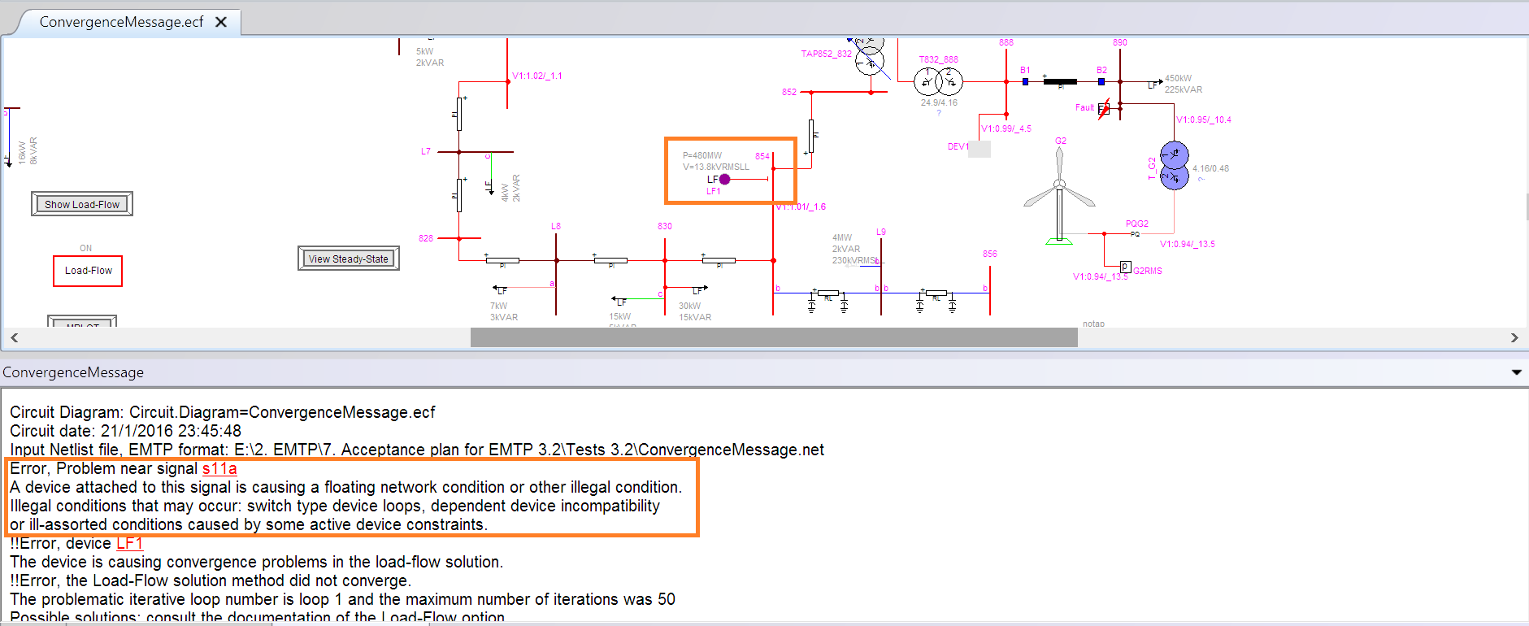Click the 'did not converge' error line

pyautogui.click(x=211, y=580)
